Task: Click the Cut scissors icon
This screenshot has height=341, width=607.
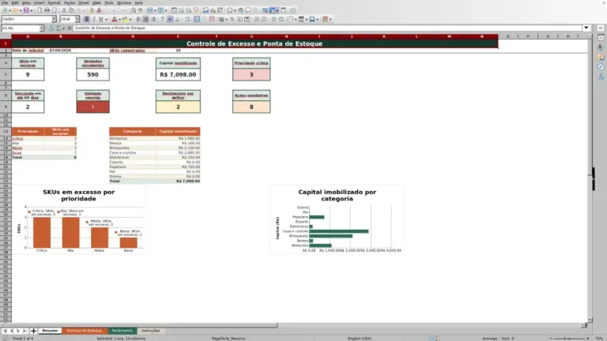Action: [x=64, y=10]
